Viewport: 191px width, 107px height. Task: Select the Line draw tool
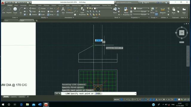[4, 10]
